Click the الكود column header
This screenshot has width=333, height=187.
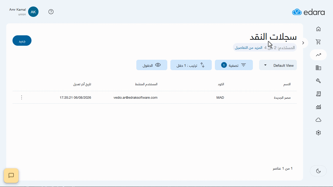tap(221, 84)
